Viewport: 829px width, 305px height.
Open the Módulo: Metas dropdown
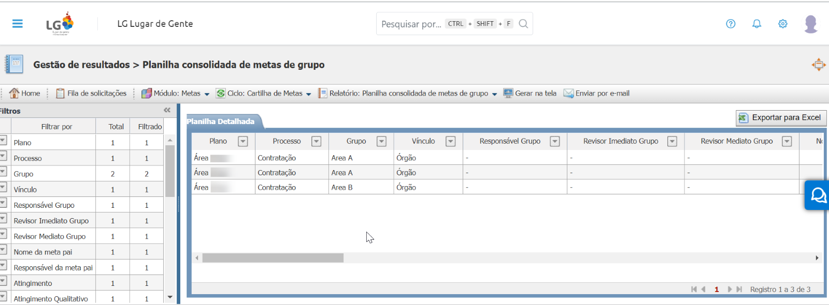pos(175,93)
